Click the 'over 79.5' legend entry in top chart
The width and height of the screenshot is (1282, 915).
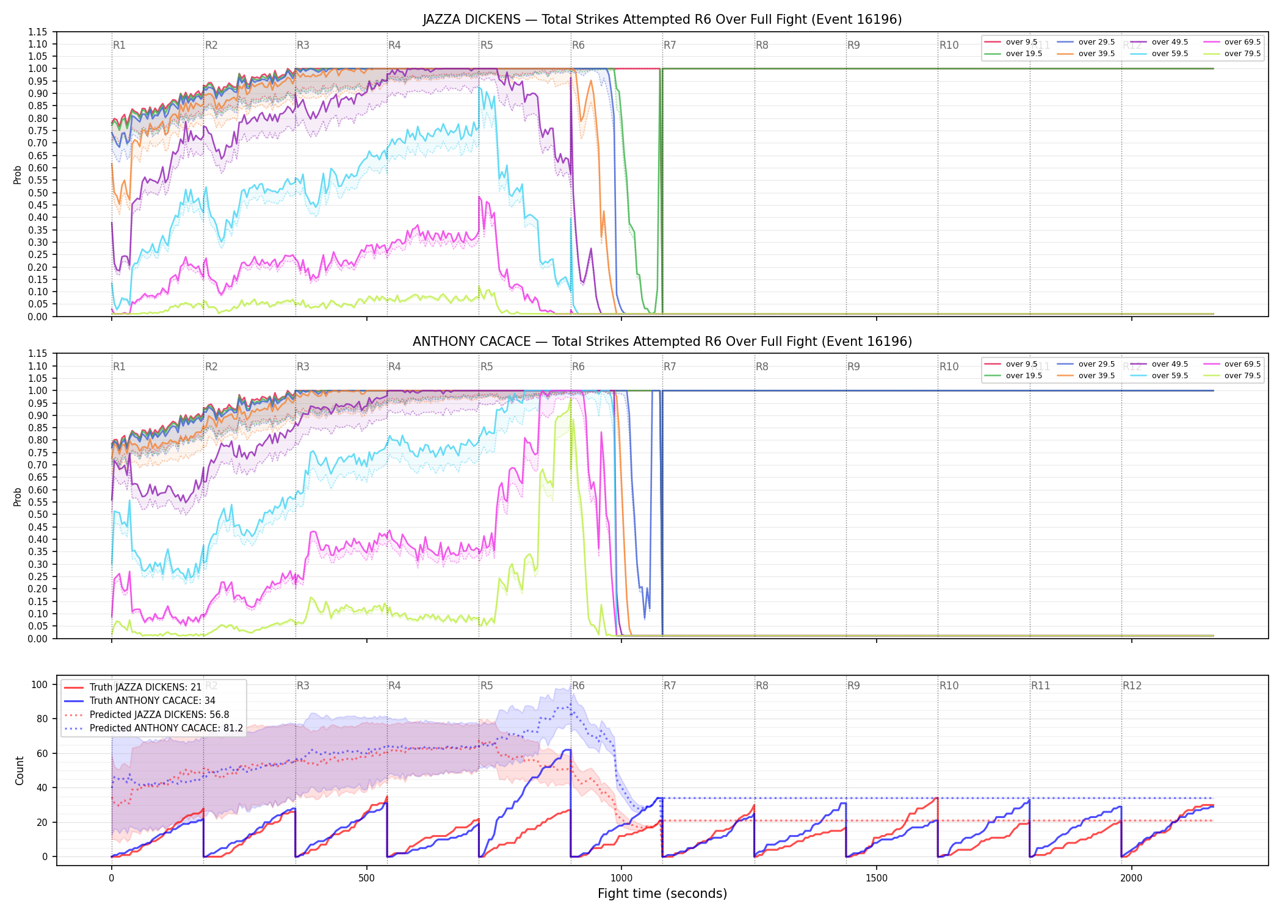tap(1232, 54)
